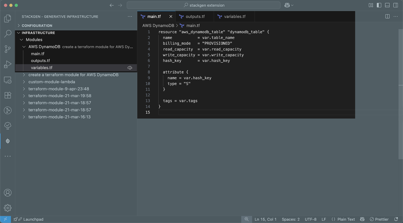
Task: Click the editor vertical scrollbar
Action: click(401, 94)
